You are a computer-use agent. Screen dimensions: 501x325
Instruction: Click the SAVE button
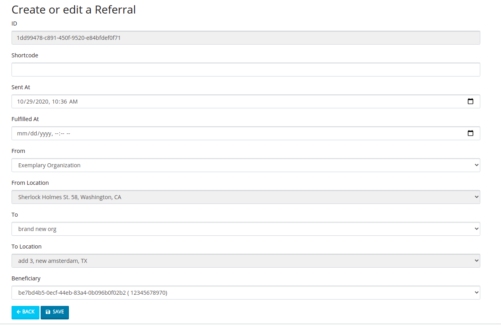click(x=55, y=312)
